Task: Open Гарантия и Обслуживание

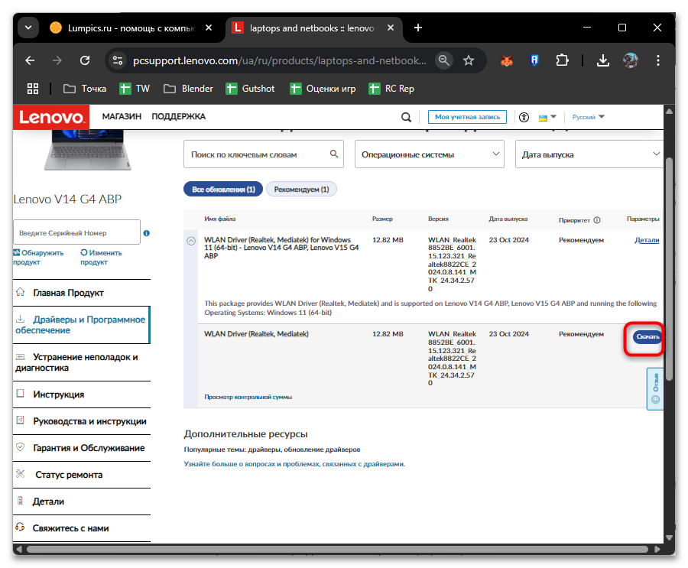Action: tap(82, 448)
